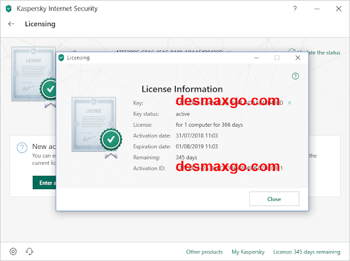This screenshot has width=350, height=261.
Task: Close the Kaspersky Internet Security main window
Action: pos(338,9)
